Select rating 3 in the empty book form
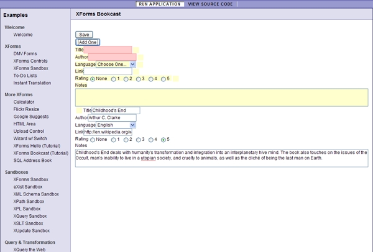Image resolution: width=373 pixels, height=252 pixels. pyautogui.click(x=139, y=79)
